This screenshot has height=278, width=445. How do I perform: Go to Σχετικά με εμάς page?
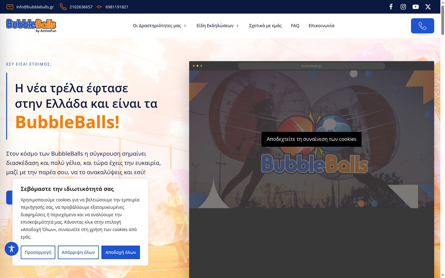click(x=265, y=26)
